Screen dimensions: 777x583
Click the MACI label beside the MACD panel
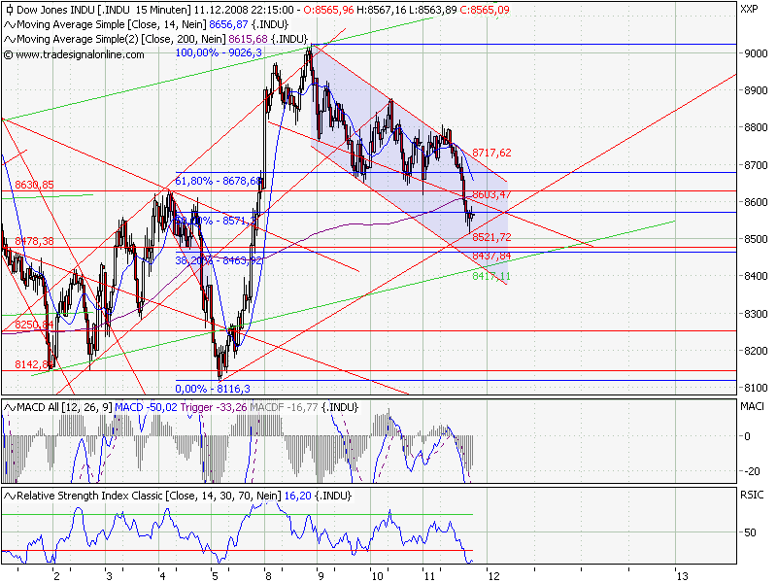(752, 407)
